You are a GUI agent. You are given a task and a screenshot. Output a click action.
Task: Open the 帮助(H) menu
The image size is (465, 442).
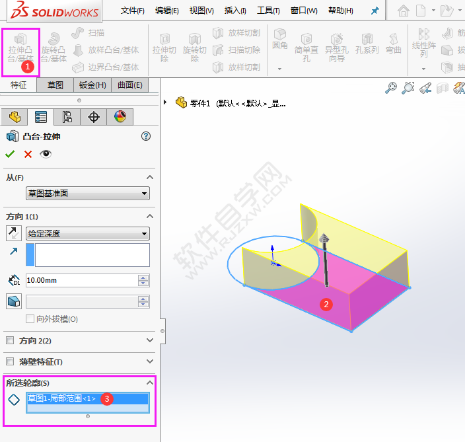(x=341, y=11)
